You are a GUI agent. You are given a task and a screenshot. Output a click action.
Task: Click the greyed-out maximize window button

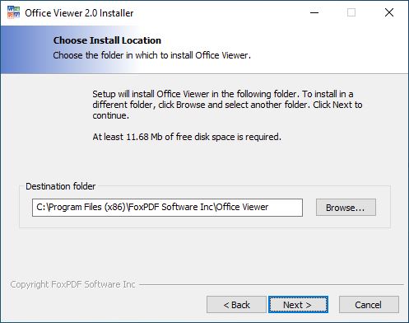coord(351,12)
